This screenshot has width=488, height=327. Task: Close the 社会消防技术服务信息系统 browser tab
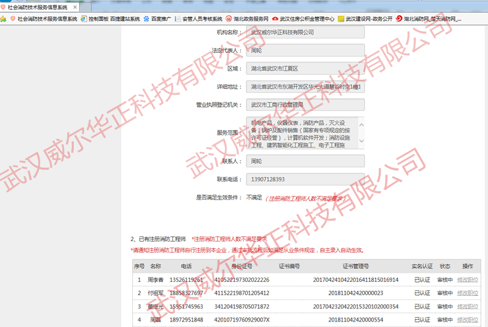74,7
